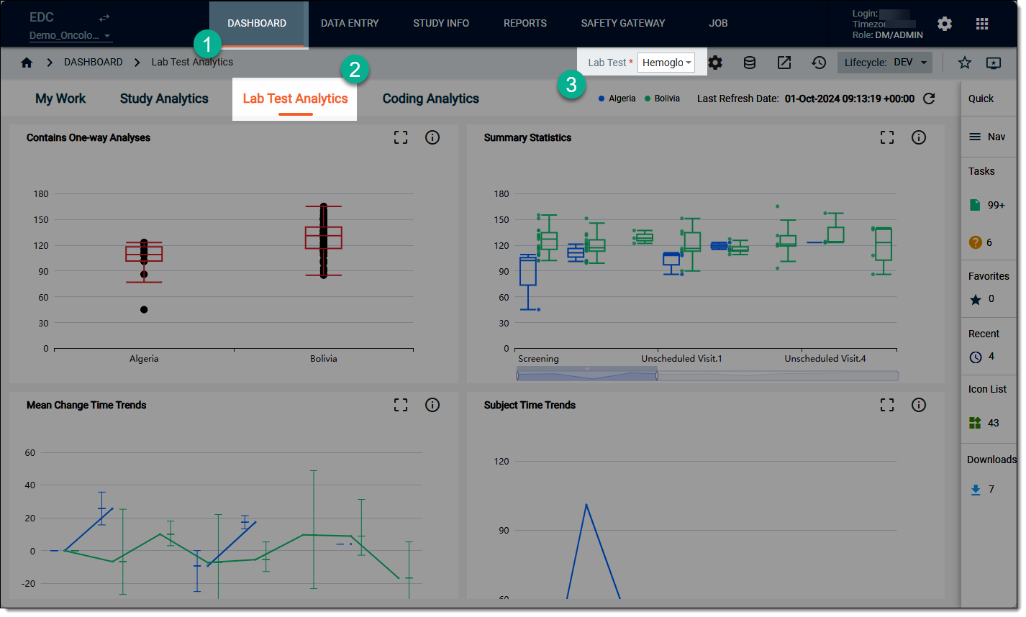Click the Unscheduled Visit.4 axis label
This screenshot has height=617, width=1026.
(x=825, y=359)
